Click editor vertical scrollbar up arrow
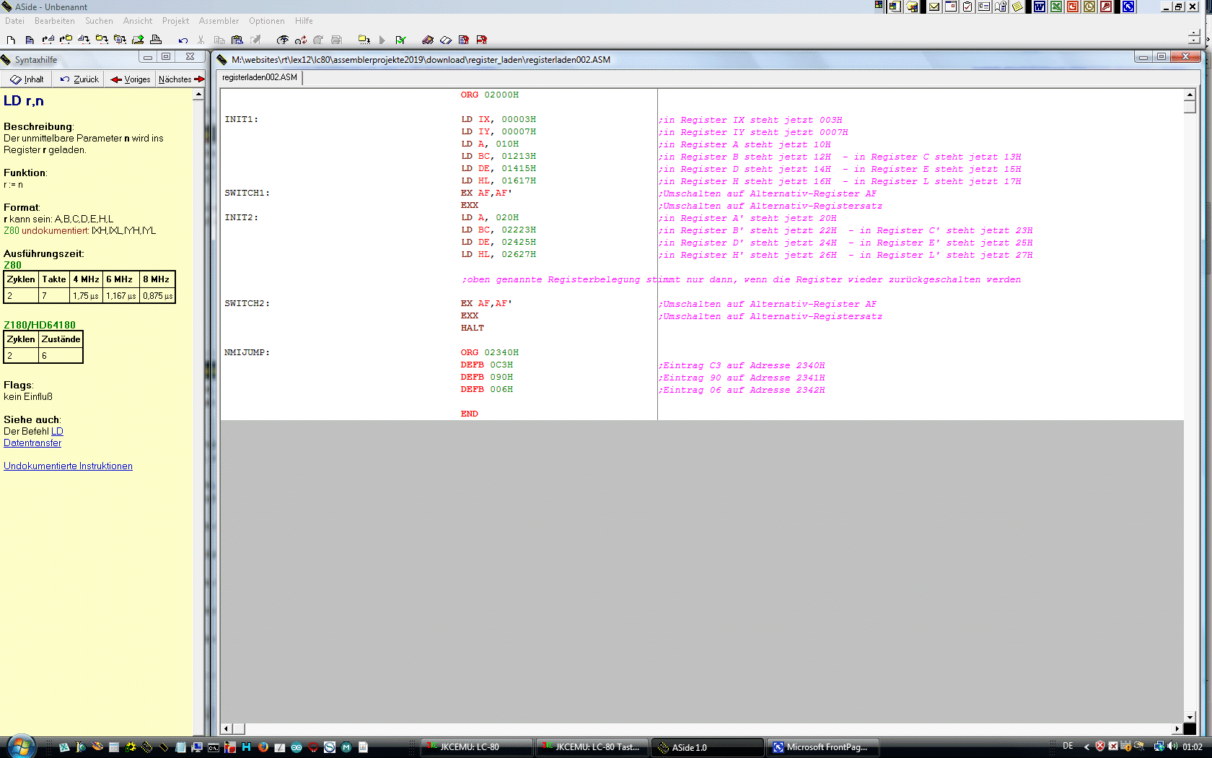1212x758 pixels. pos(1190,95)
